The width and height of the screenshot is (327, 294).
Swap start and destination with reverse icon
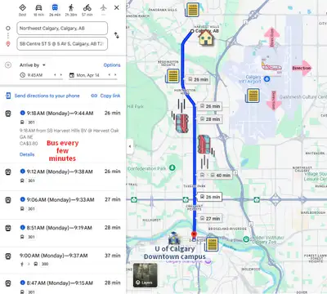click(x=117, y=35)
